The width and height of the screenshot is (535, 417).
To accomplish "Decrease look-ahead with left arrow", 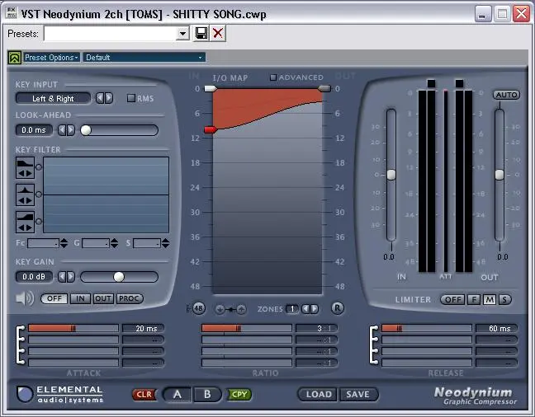I will pos(62,130).
